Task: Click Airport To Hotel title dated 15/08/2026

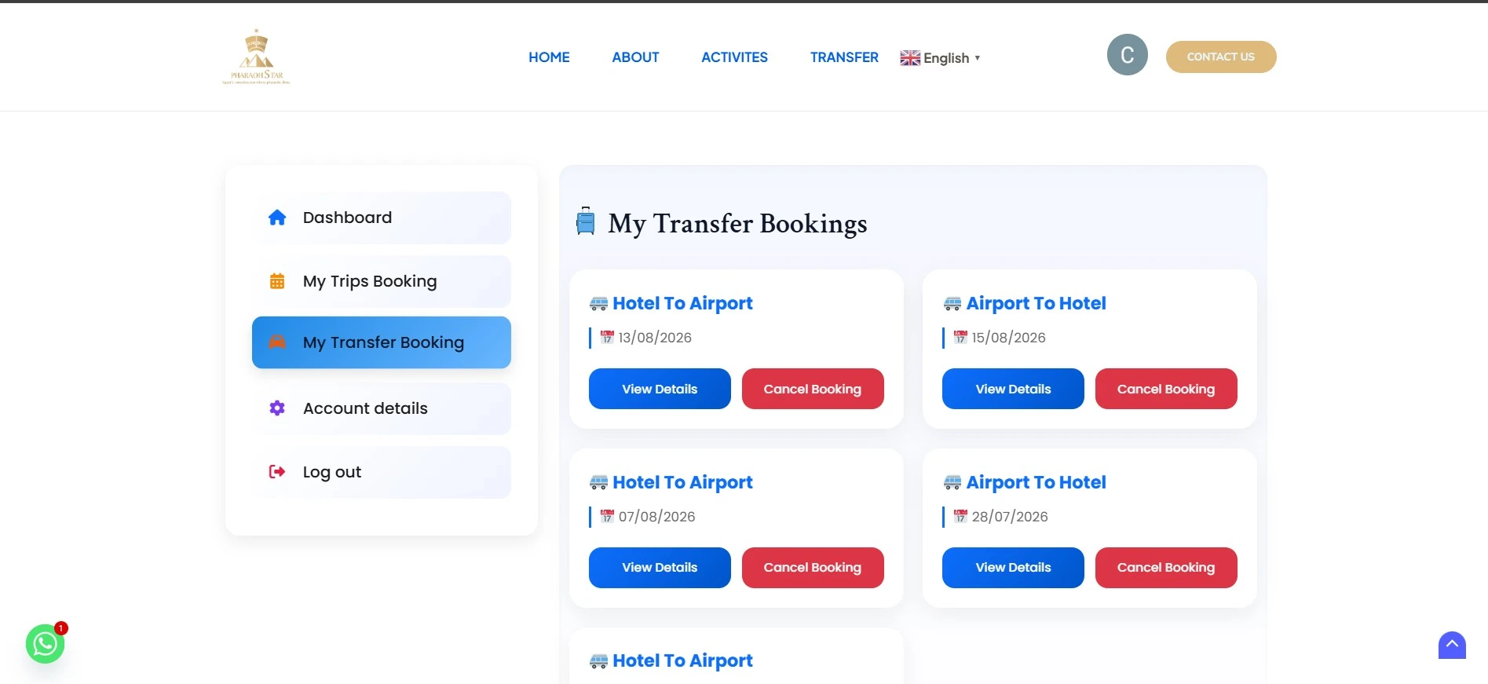Action: [x=1036, y=303]
